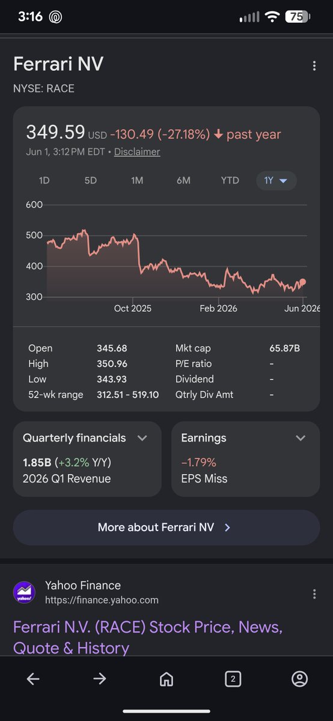Tap the battery indicator in status bar

click(296, 17)
